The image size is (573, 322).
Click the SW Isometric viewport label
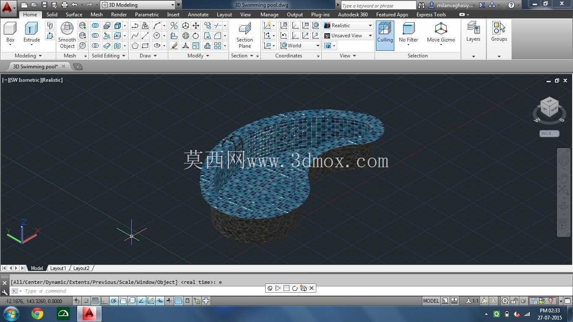tap(25, 80)
